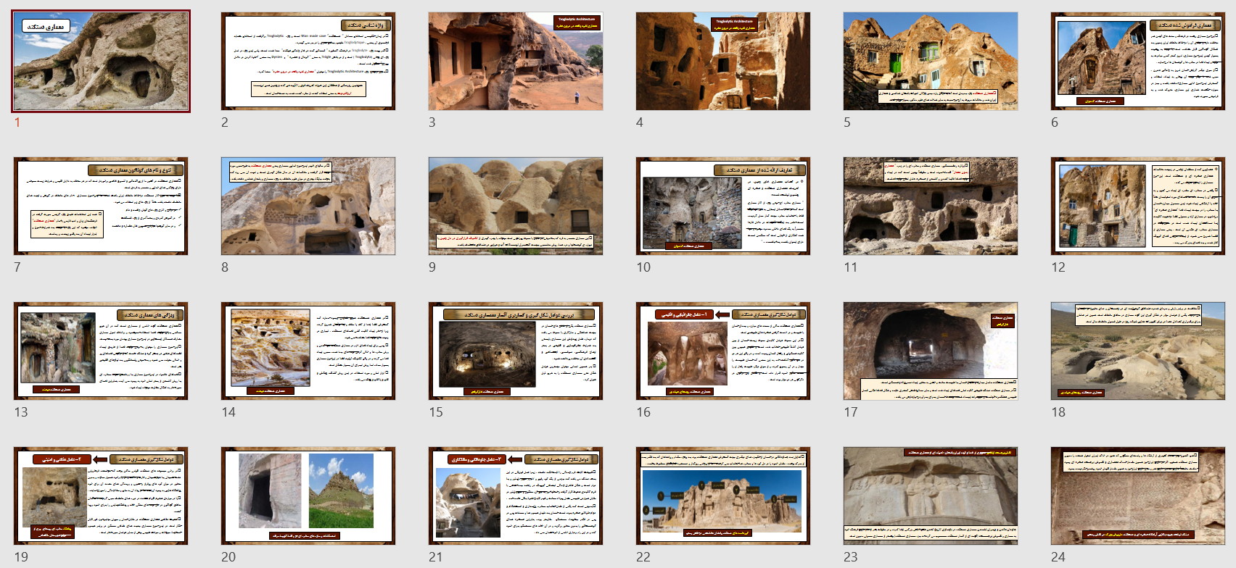This screenshot has width=1236, height=568.
Task: Select slide 17 dark cave interior photo
Action: [x=931, y=351]
